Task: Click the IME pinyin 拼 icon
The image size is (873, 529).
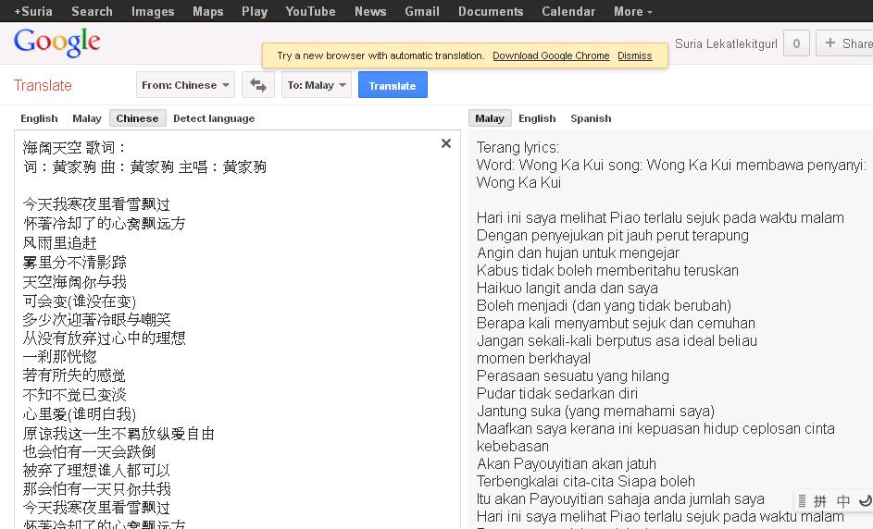Action: (x=820, y=501)
